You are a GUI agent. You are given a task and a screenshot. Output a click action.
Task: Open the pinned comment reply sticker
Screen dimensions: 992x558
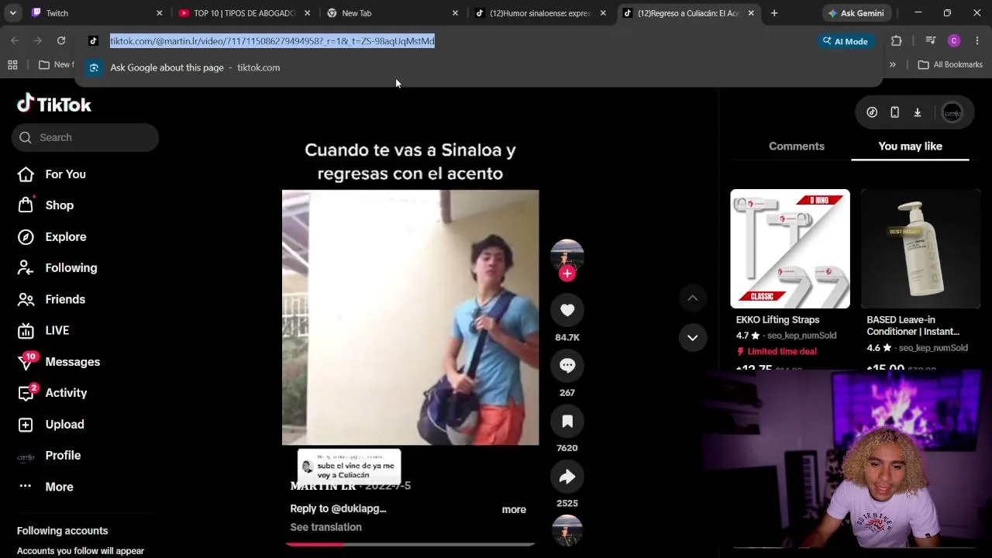point(350,466)
